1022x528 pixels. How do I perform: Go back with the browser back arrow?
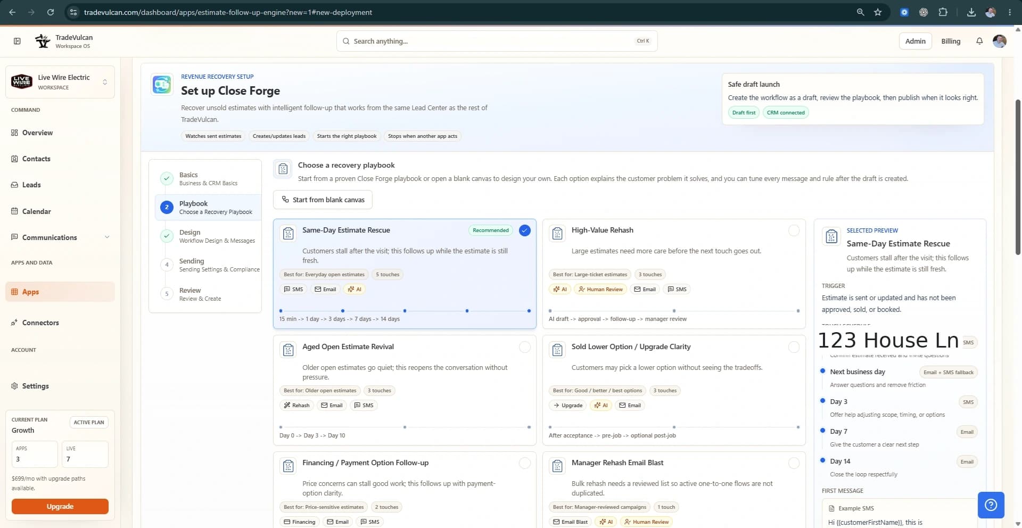[x=12, y=12]
